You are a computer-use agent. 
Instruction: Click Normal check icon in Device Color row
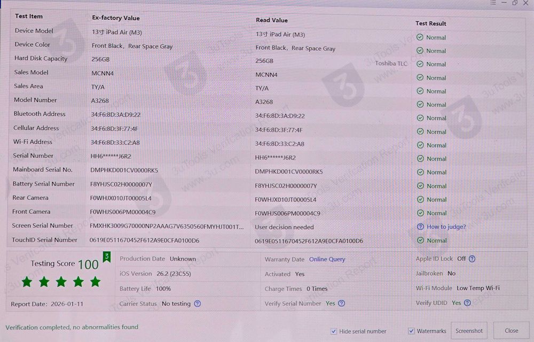click(x=420, y=50)
